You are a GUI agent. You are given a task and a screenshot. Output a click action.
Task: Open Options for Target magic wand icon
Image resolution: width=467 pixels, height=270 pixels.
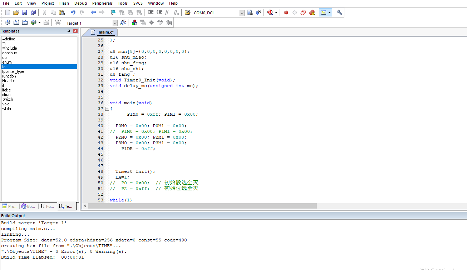[x=123, y=22]
